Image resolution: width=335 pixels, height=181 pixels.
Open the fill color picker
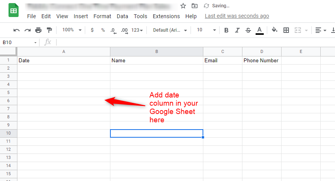275,30
